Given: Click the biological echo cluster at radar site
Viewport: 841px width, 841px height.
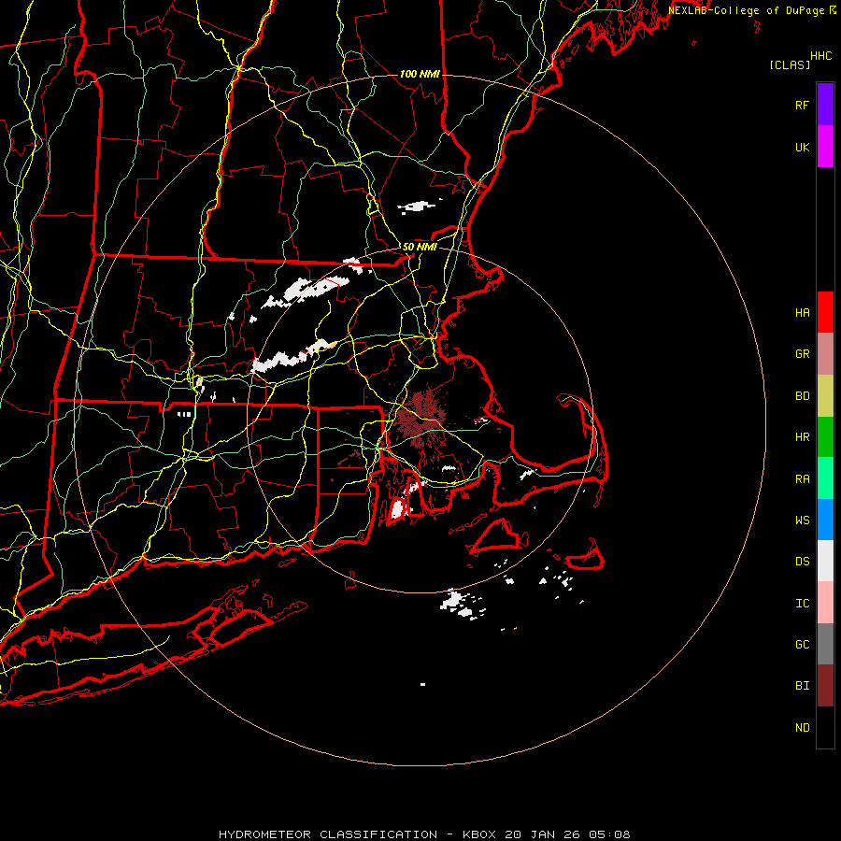Looking at the screenshot, I should pyautogui.click(x=421, y=419).
